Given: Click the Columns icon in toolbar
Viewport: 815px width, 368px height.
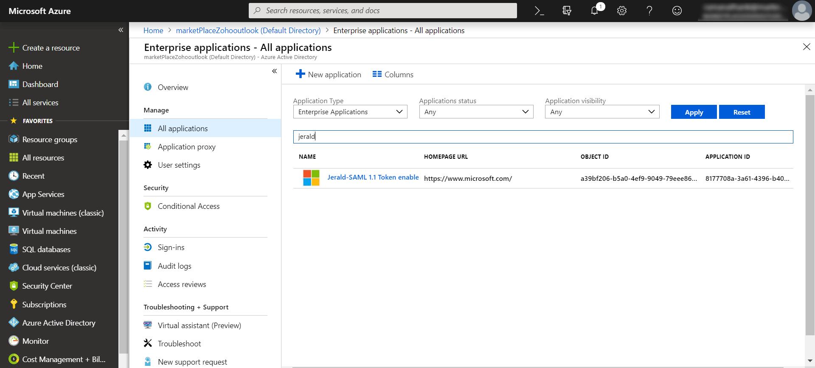Looking at the screenshot, I should (377, 74).
